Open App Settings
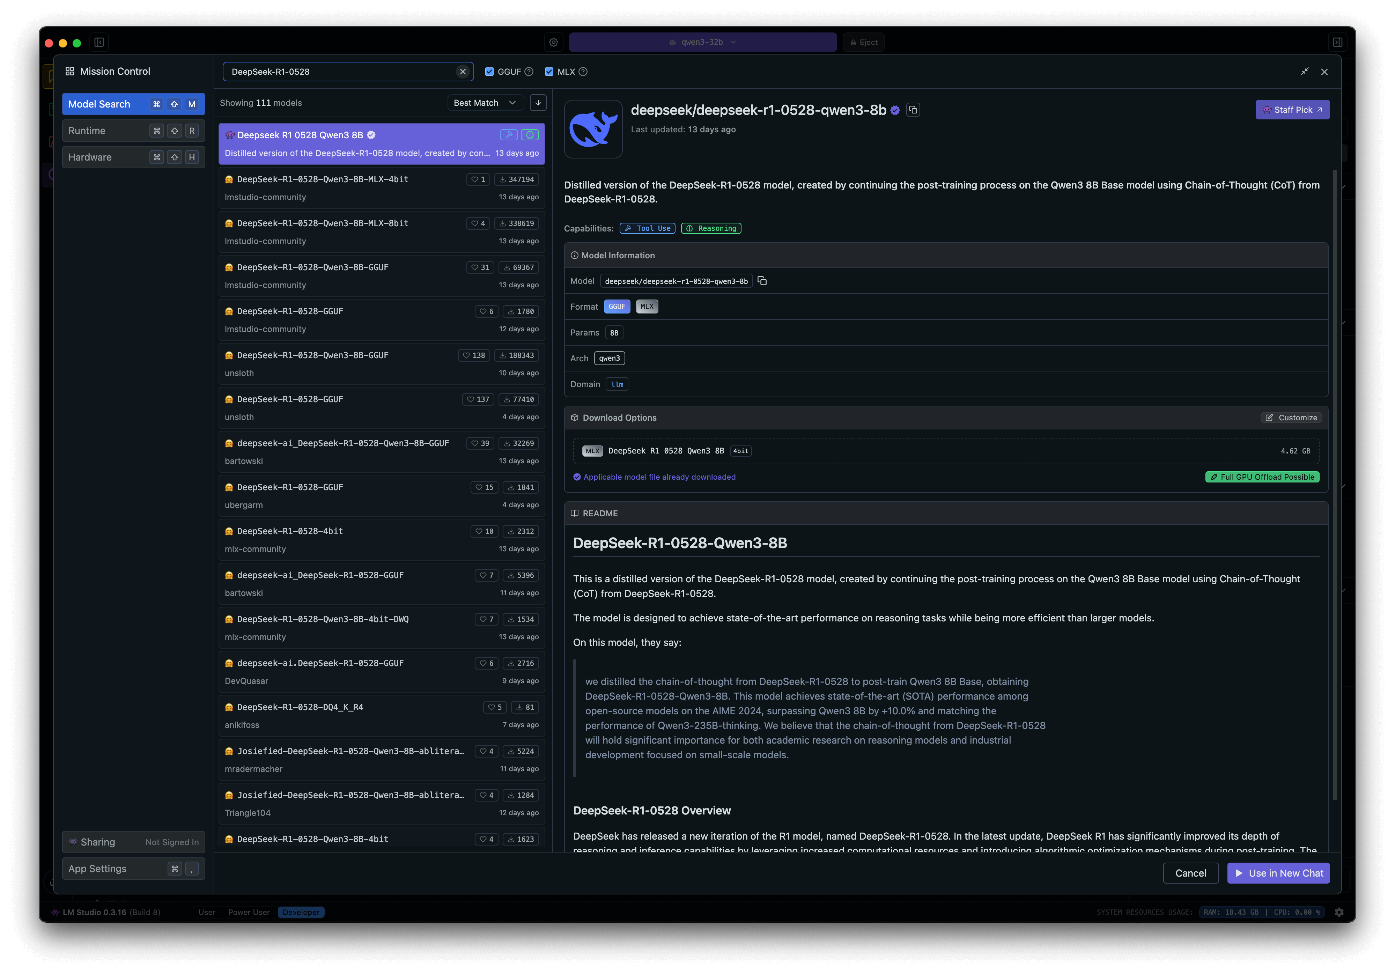Image resolution: width=1395 pixels, height=974 pixels. tap(133, 869)
